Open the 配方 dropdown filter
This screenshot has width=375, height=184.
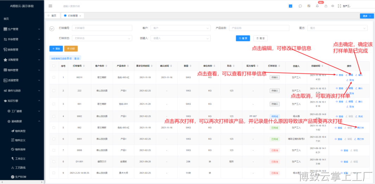click(337, 28)
